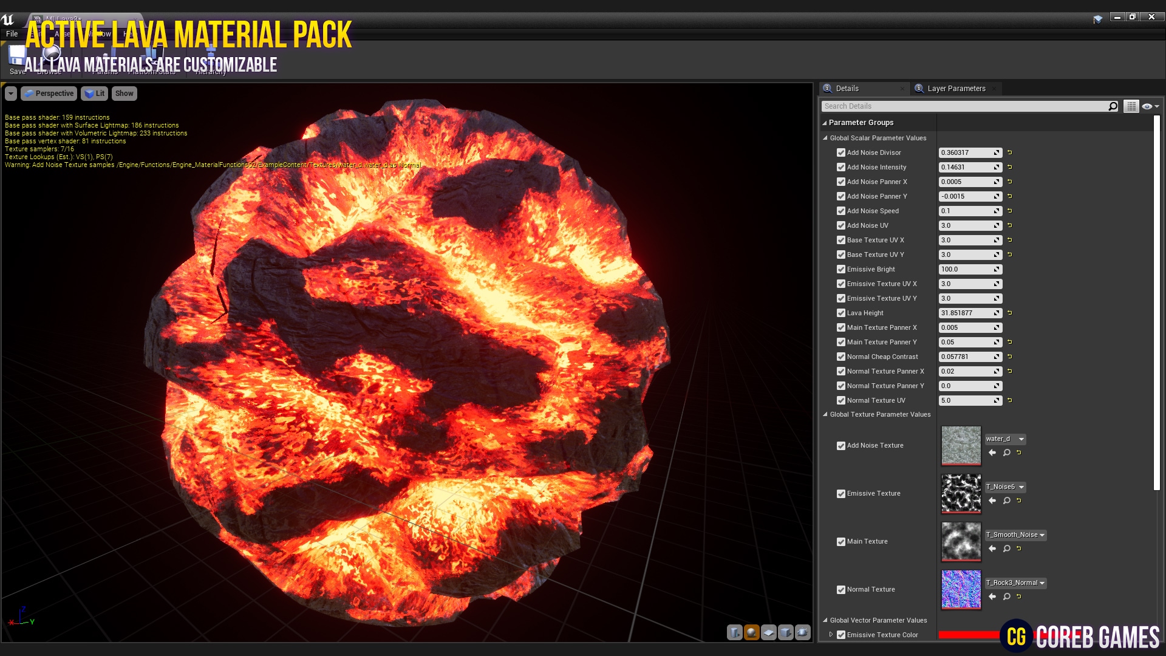1166x656 pixels.
Task: Select the cube preview mesh icon
Action: (x=785, y=632)
